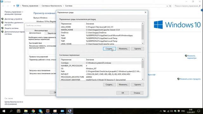203x114 pixels.
Task: Select TEMP user variable row
Action: point(101,38)
